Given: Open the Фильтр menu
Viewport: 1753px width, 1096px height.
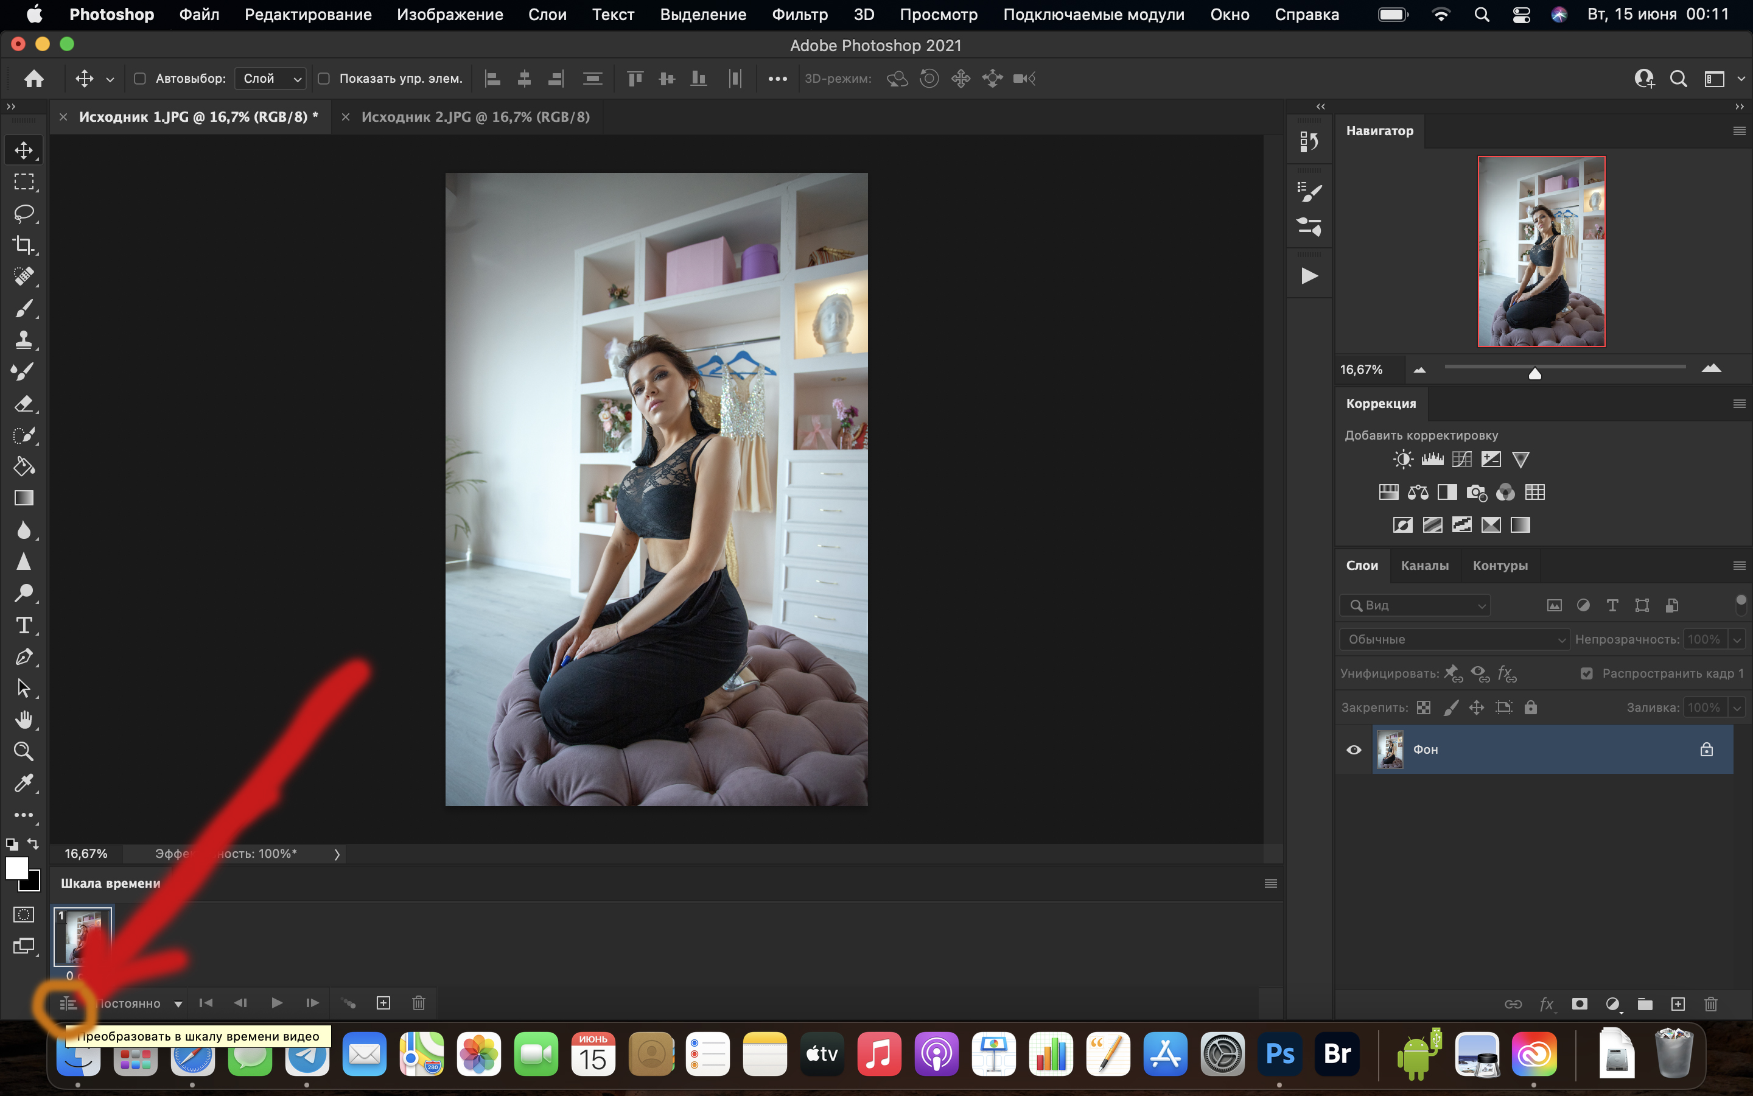Looking at the screenshot, I should [x=800, y=14].
